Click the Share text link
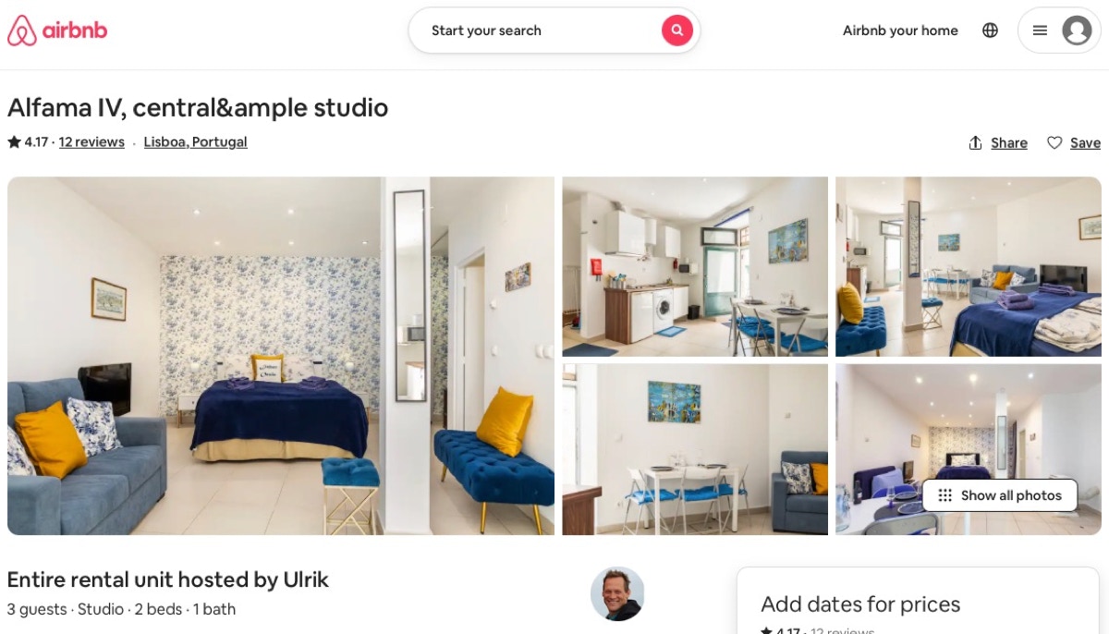This screenshot has width=1109, height=634. (1009, 142)
